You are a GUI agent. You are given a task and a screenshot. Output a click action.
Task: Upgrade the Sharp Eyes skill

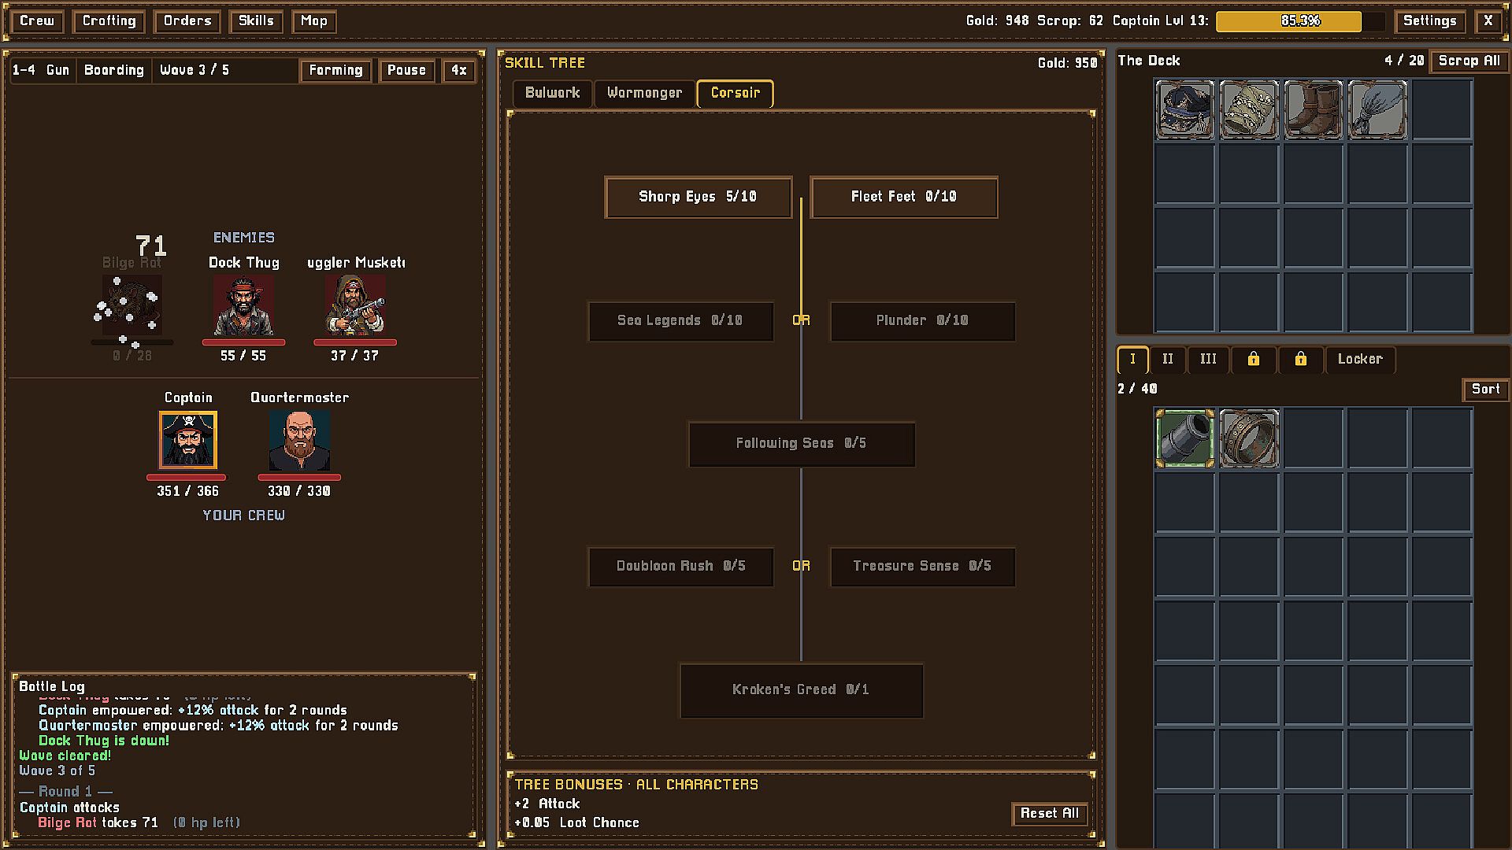[698, 197]
